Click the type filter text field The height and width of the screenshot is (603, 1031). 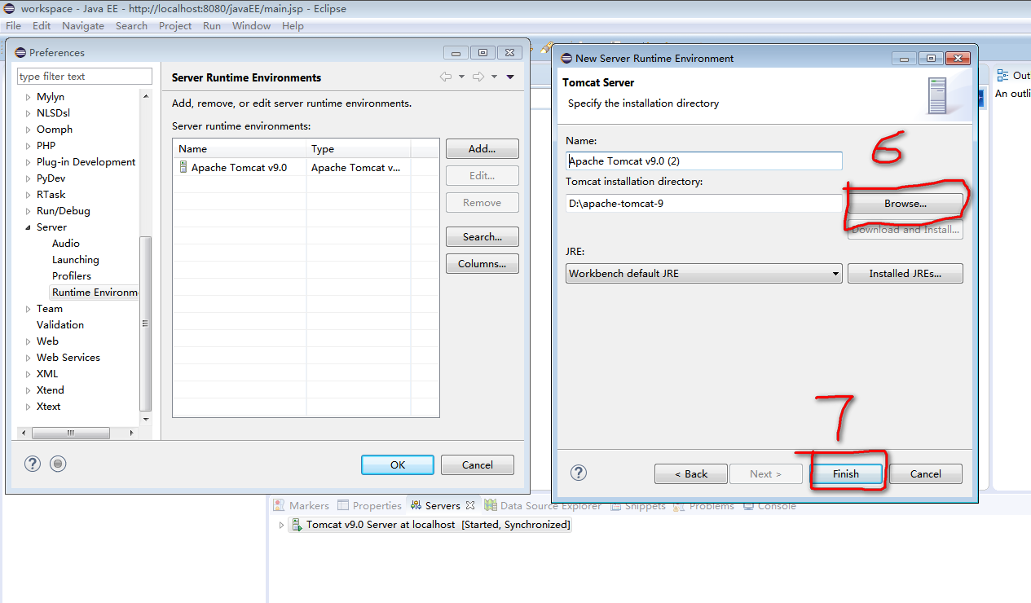coord(85,77)
